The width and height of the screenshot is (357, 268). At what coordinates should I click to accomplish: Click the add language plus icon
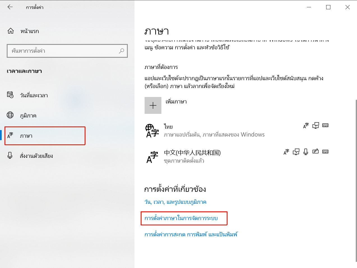[153, 105]
